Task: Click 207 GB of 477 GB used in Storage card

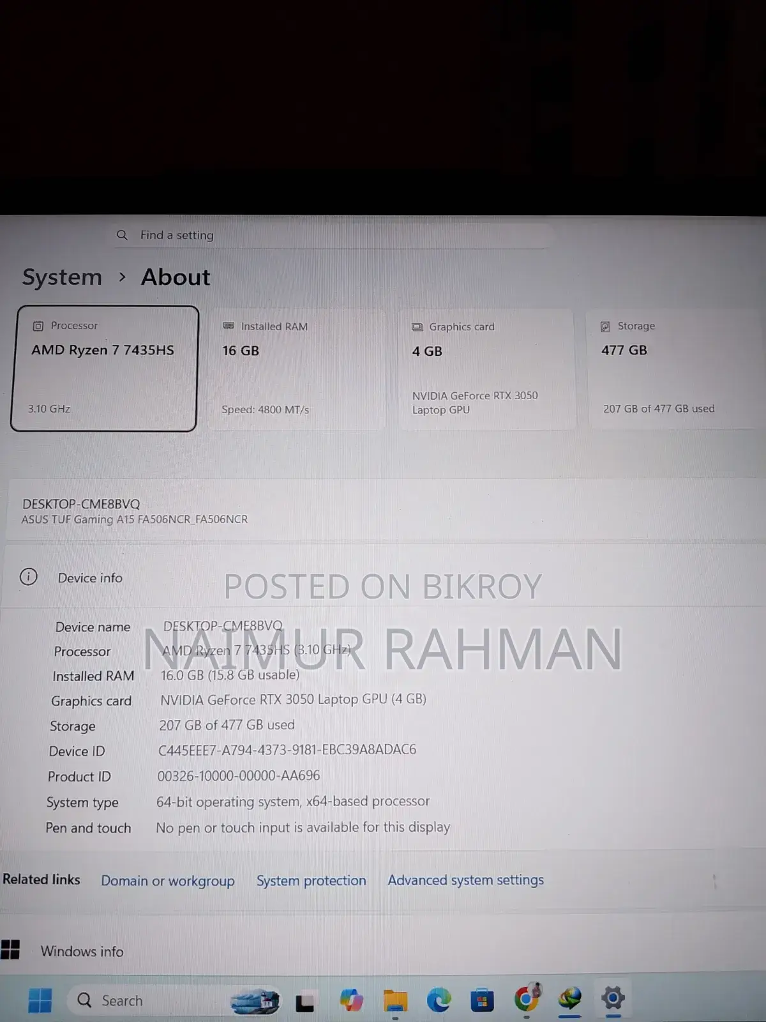Action: tap(659, 409)
